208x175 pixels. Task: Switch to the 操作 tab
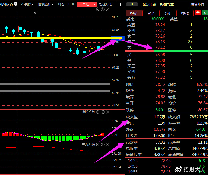click(x=185, y=13)
